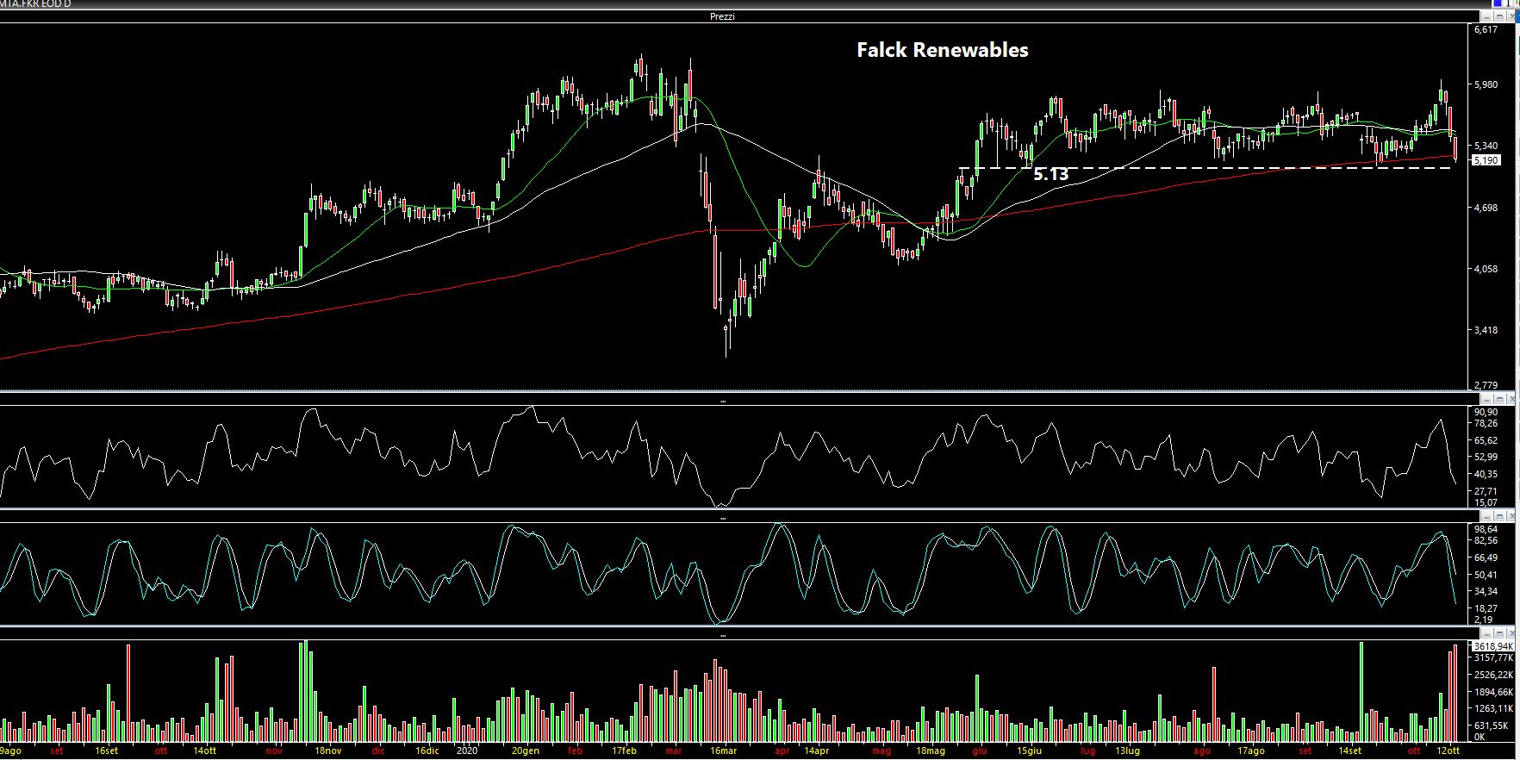
Task: Select the 13lug date marker
Action: click(x=1126, y=751)
